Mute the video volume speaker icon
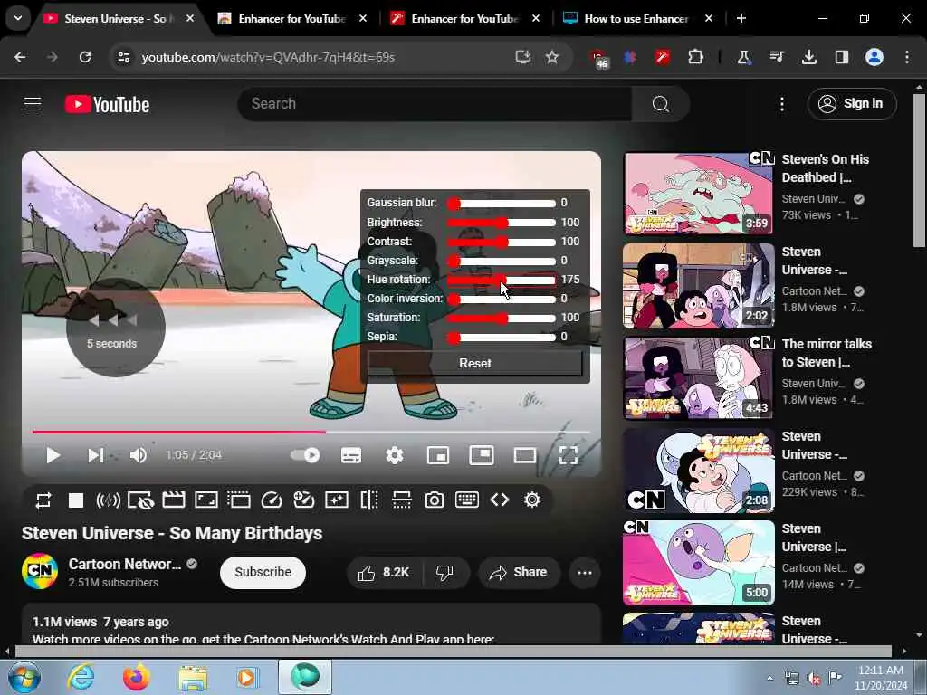The image size is (927, 695). (138, 455)
